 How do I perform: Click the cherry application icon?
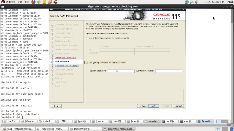tap(55, 2)
